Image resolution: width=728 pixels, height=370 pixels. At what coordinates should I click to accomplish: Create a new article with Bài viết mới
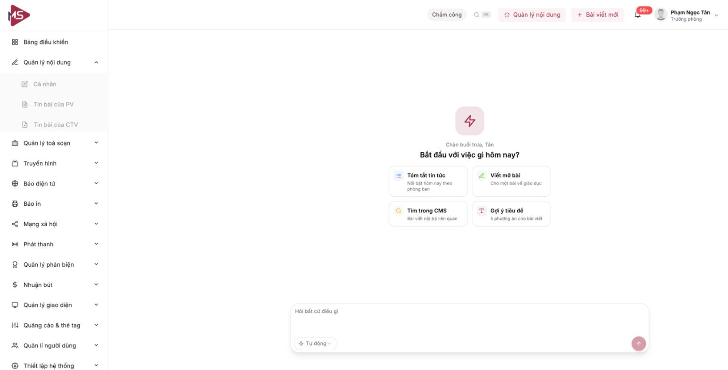click(x=598, y=15)
